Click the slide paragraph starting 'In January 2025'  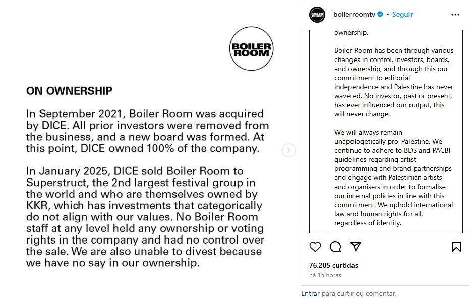click(x=144, y=217)
